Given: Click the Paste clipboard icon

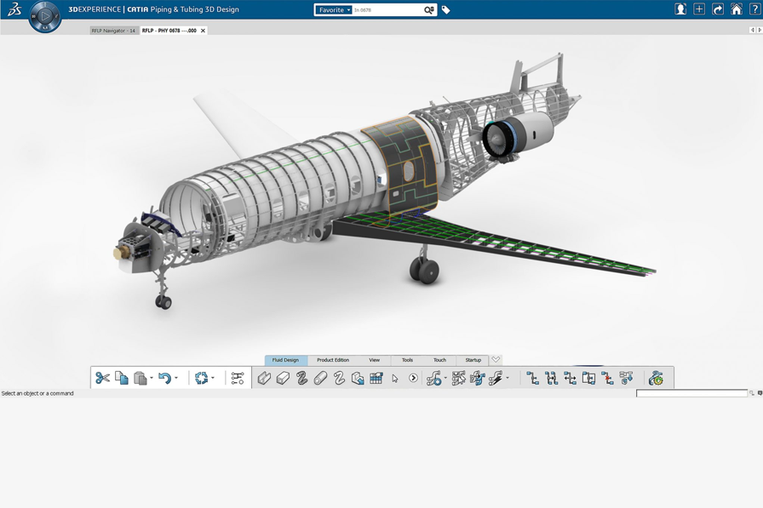Looking at the screenshot, I should click(141, 378).
